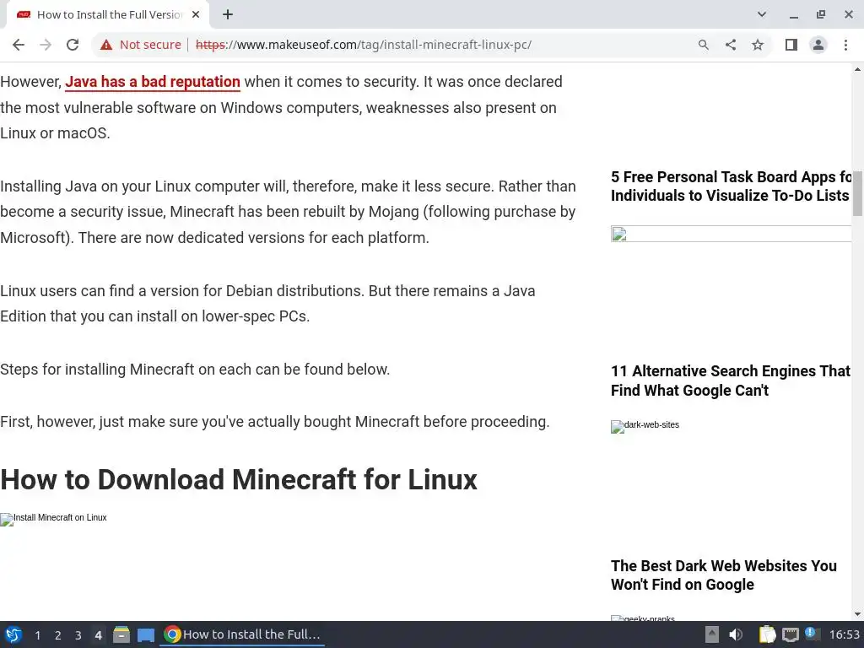Bookmark this page with the star
The image size is (864, 648).
pos(758,45)
